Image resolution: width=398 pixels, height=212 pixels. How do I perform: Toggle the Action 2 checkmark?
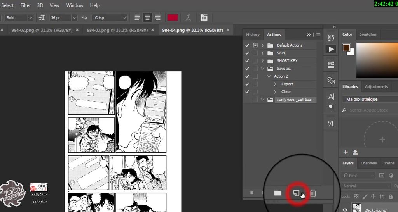pos(247,76)
